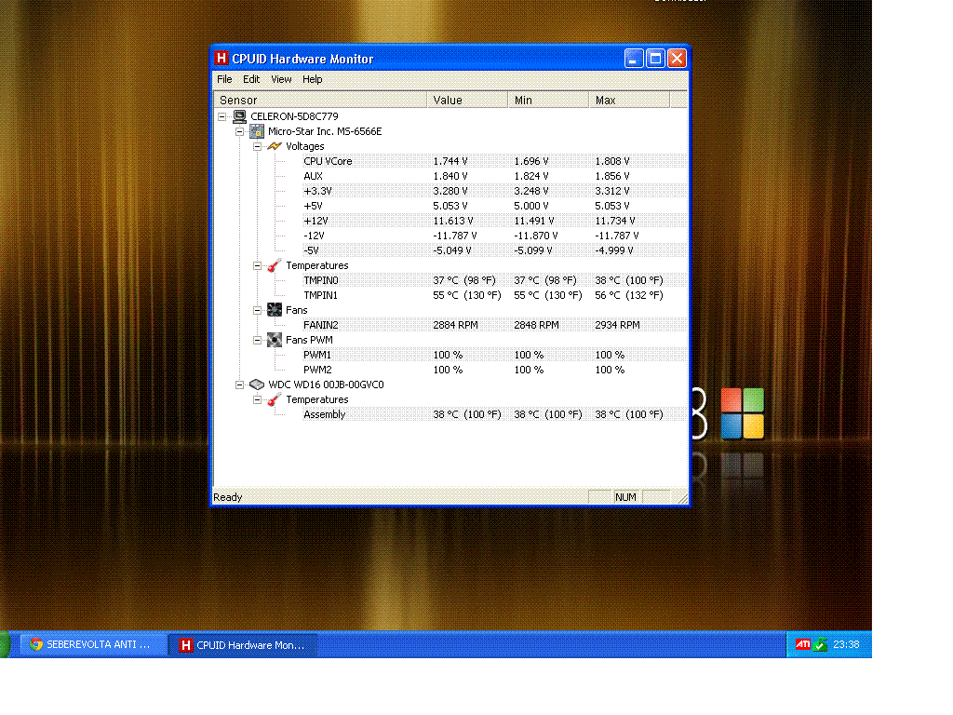Screen dimensions: 953x715
Task: Open the Edit menu
Action: (251, 79)
